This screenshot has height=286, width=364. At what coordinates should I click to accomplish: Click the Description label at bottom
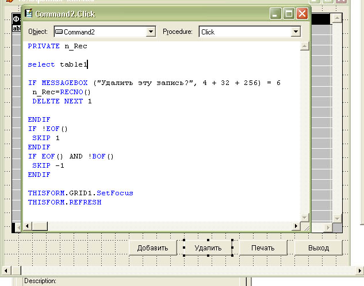pos(40,281)
